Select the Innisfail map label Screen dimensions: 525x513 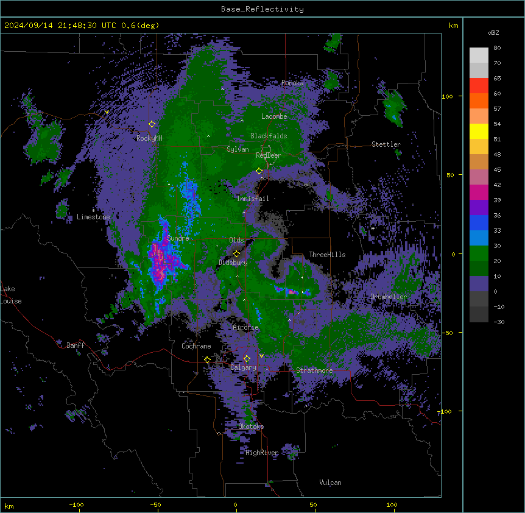click(253, 199)
